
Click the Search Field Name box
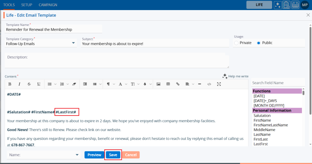(x=277, y=83)
